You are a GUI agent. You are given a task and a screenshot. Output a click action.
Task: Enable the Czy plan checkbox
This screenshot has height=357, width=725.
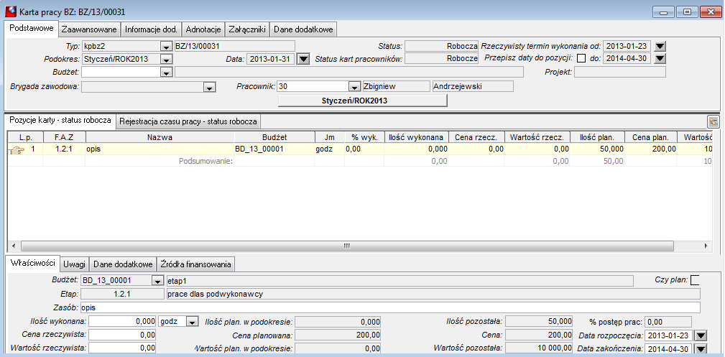(x=695, y=280)
